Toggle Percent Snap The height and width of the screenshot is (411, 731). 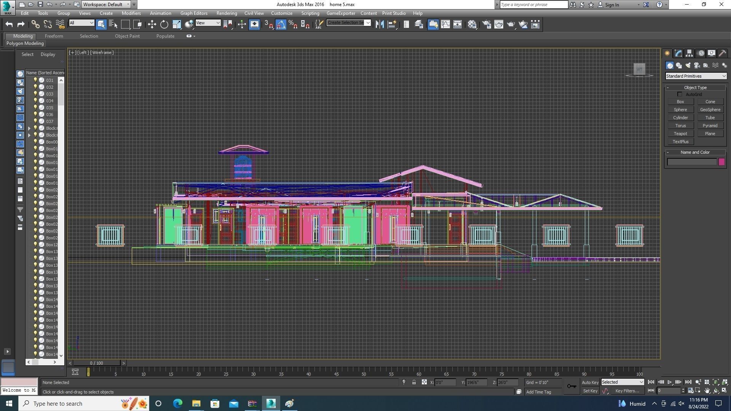pos(293,24)
